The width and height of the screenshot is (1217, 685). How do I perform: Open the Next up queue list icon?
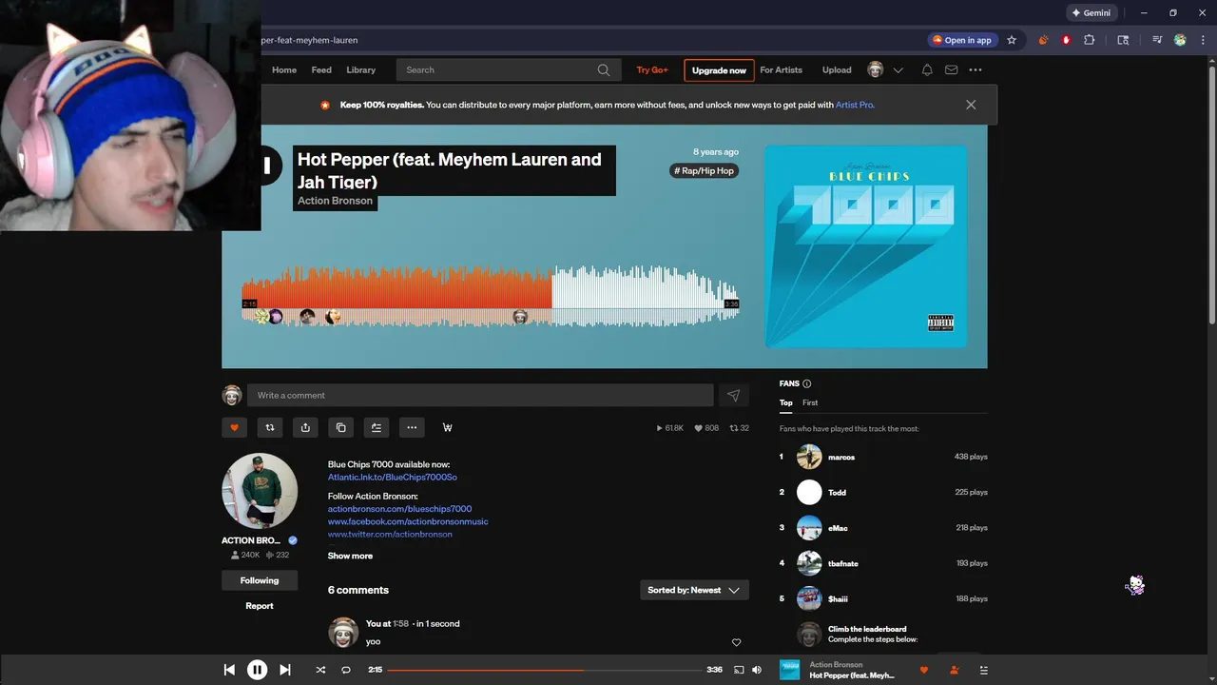[983, 670]
